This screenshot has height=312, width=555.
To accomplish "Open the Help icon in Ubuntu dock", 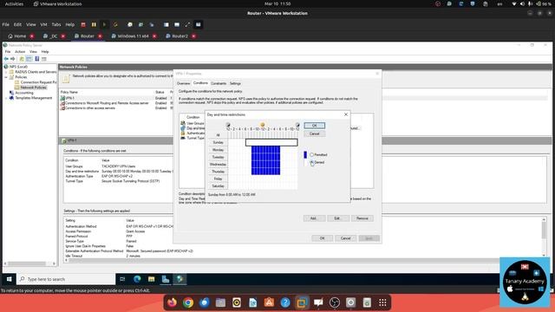I will pos(285,302).
